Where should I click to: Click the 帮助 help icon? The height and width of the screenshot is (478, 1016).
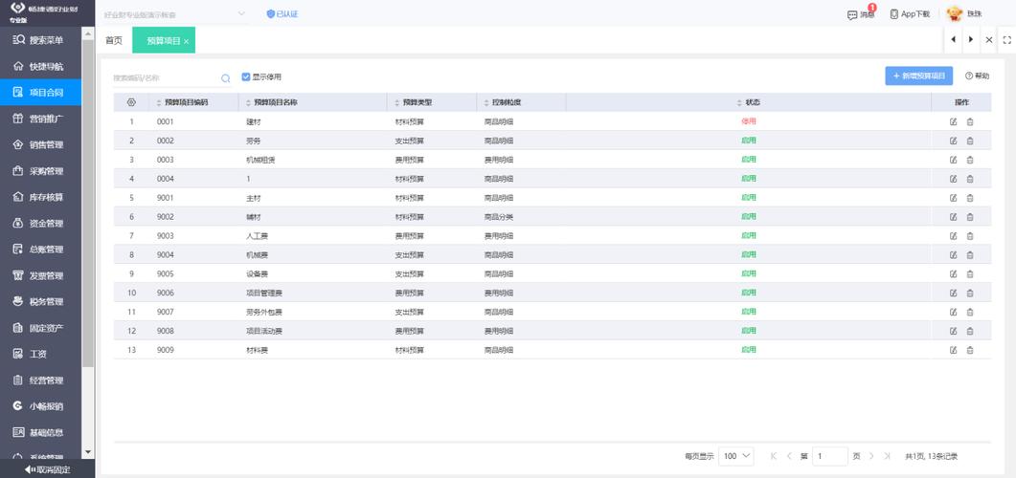(x=969, y=76)
